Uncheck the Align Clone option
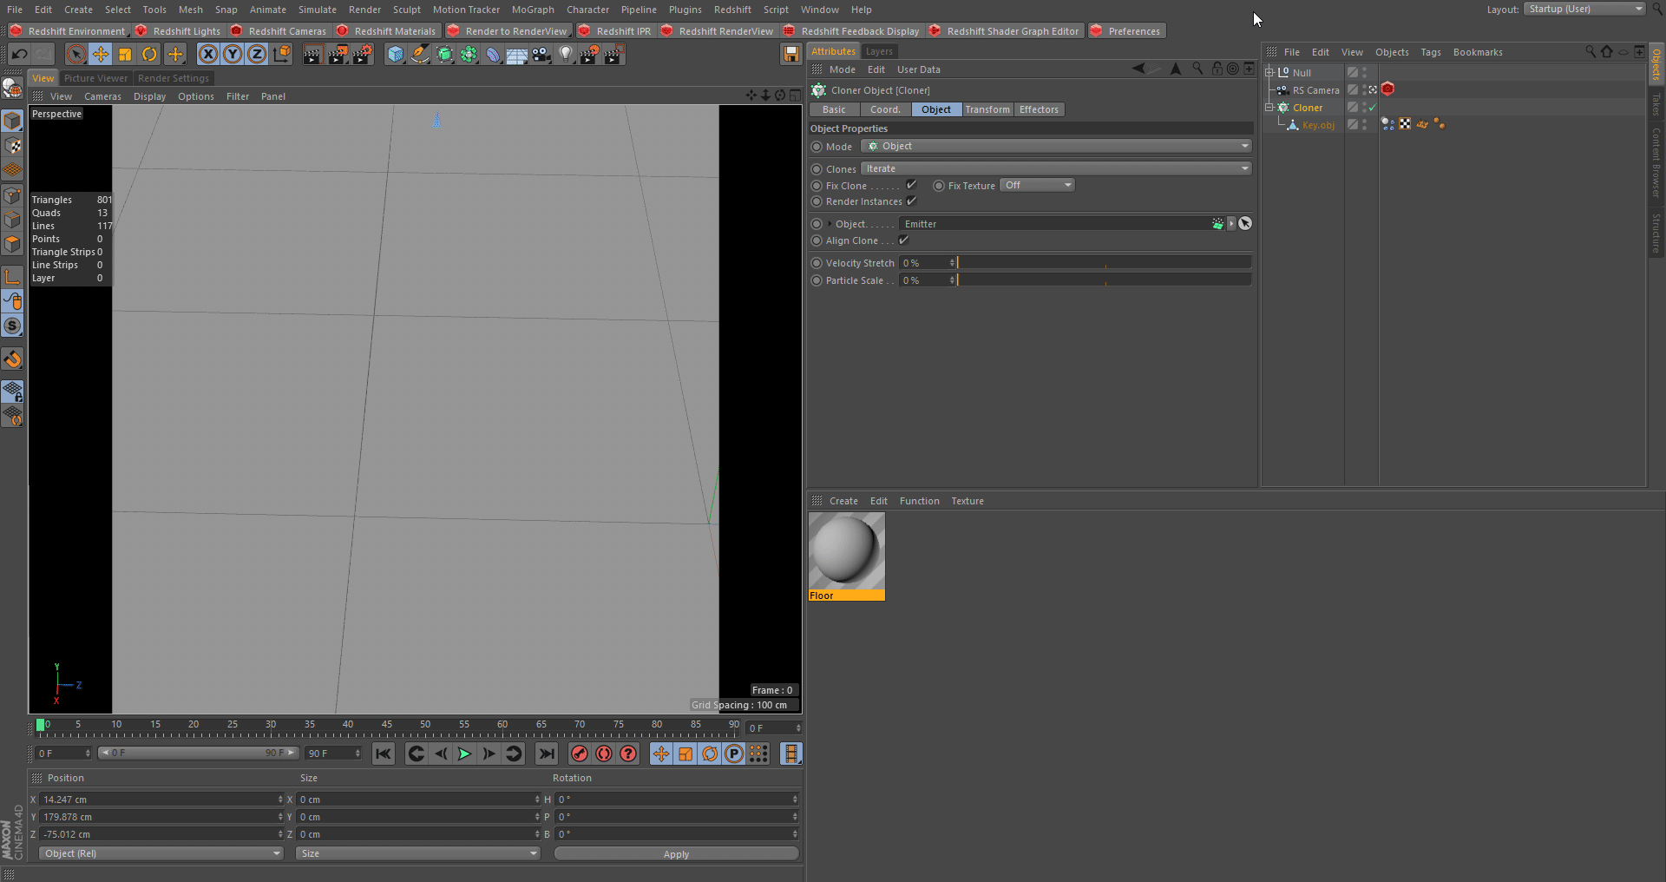 point(903,240)
